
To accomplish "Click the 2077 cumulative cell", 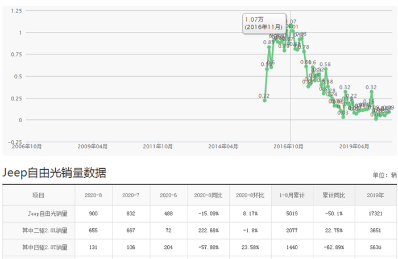I will [292, 231].
